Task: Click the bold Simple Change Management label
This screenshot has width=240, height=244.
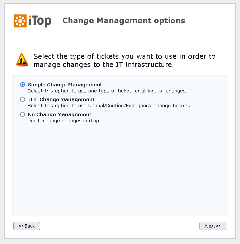Action: [65, 85]
